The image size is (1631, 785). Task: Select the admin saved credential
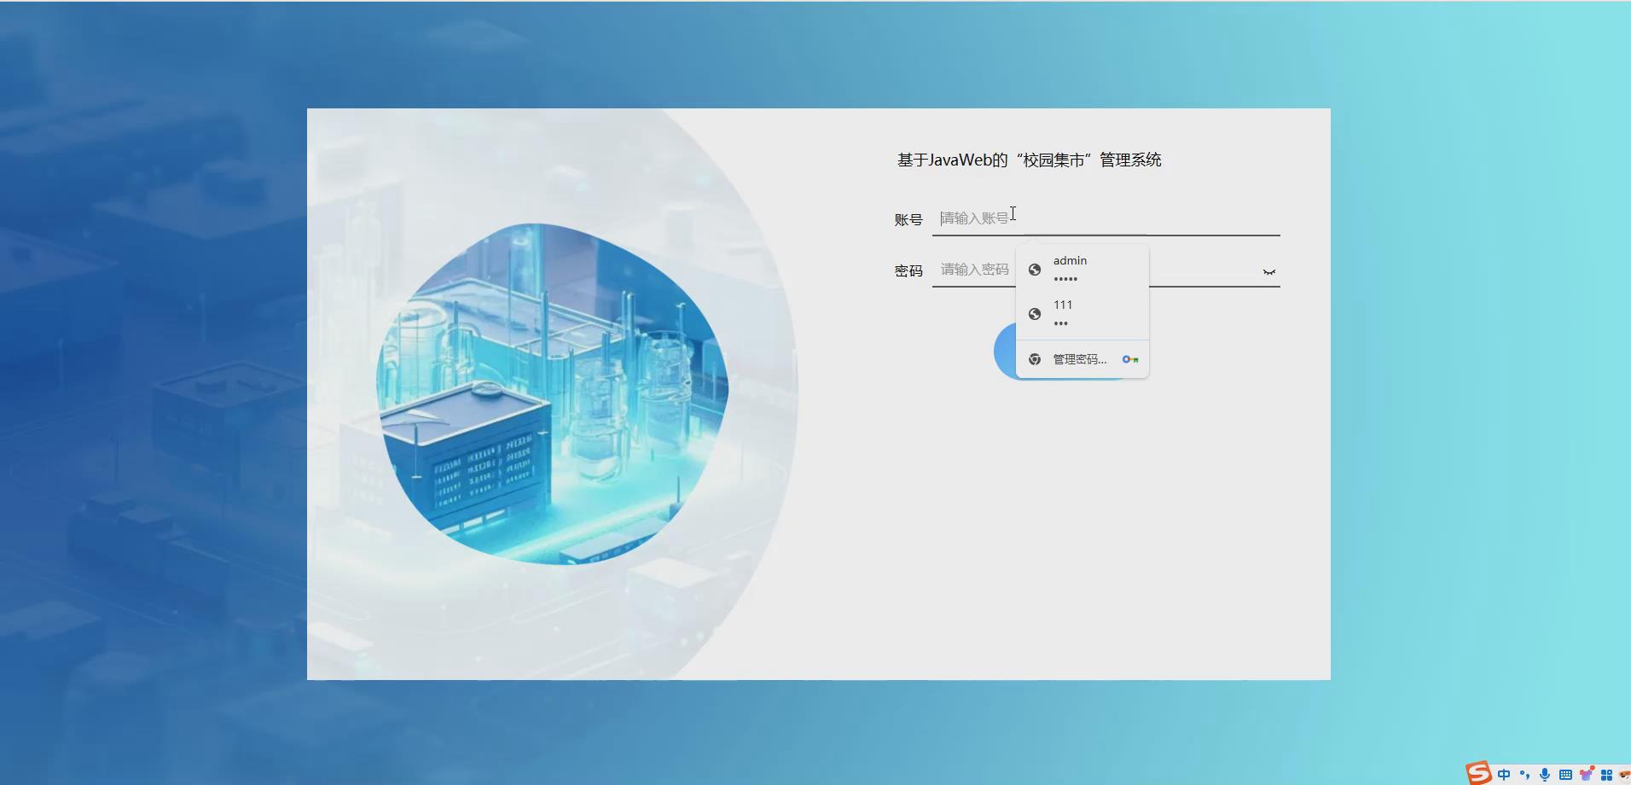tap(1082, 269)
